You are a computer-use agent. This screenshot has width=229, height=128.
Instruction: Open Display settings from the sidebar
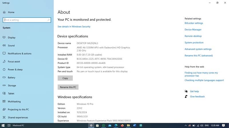point(4,38)
